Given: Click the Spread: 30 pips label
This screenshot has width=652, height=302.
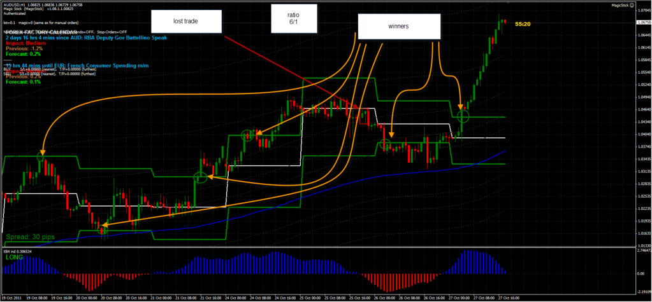Looking at the screenshot, I should tap(30, 237).
